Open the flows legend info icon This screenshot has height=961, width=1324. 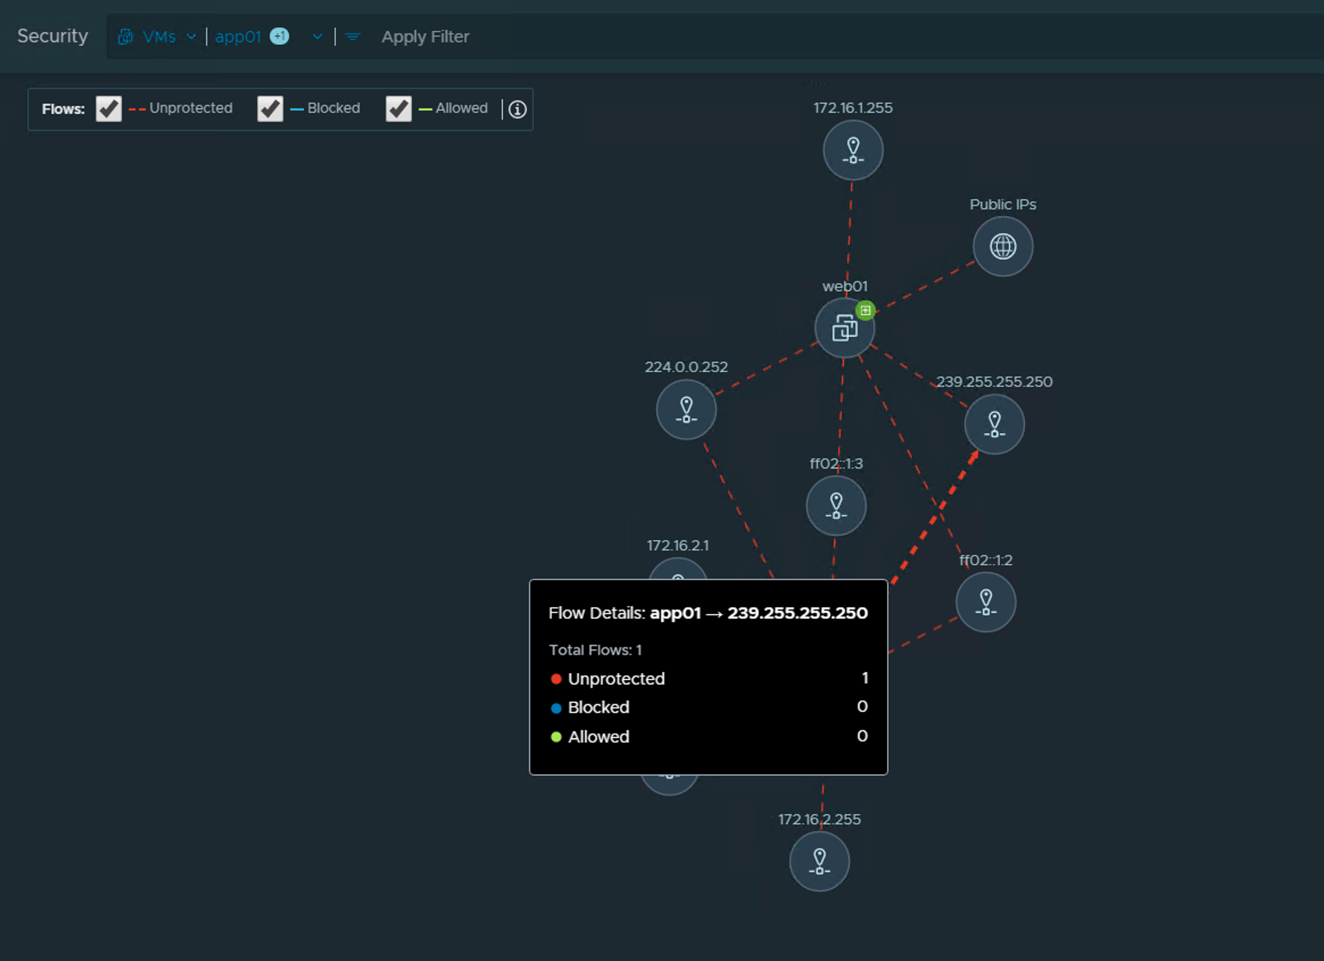tap(517, 109)
